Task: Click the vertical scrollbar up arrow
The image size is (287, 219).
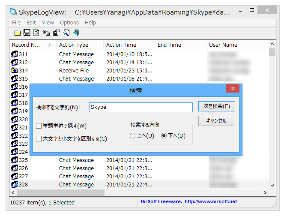Action: (272, 44)
